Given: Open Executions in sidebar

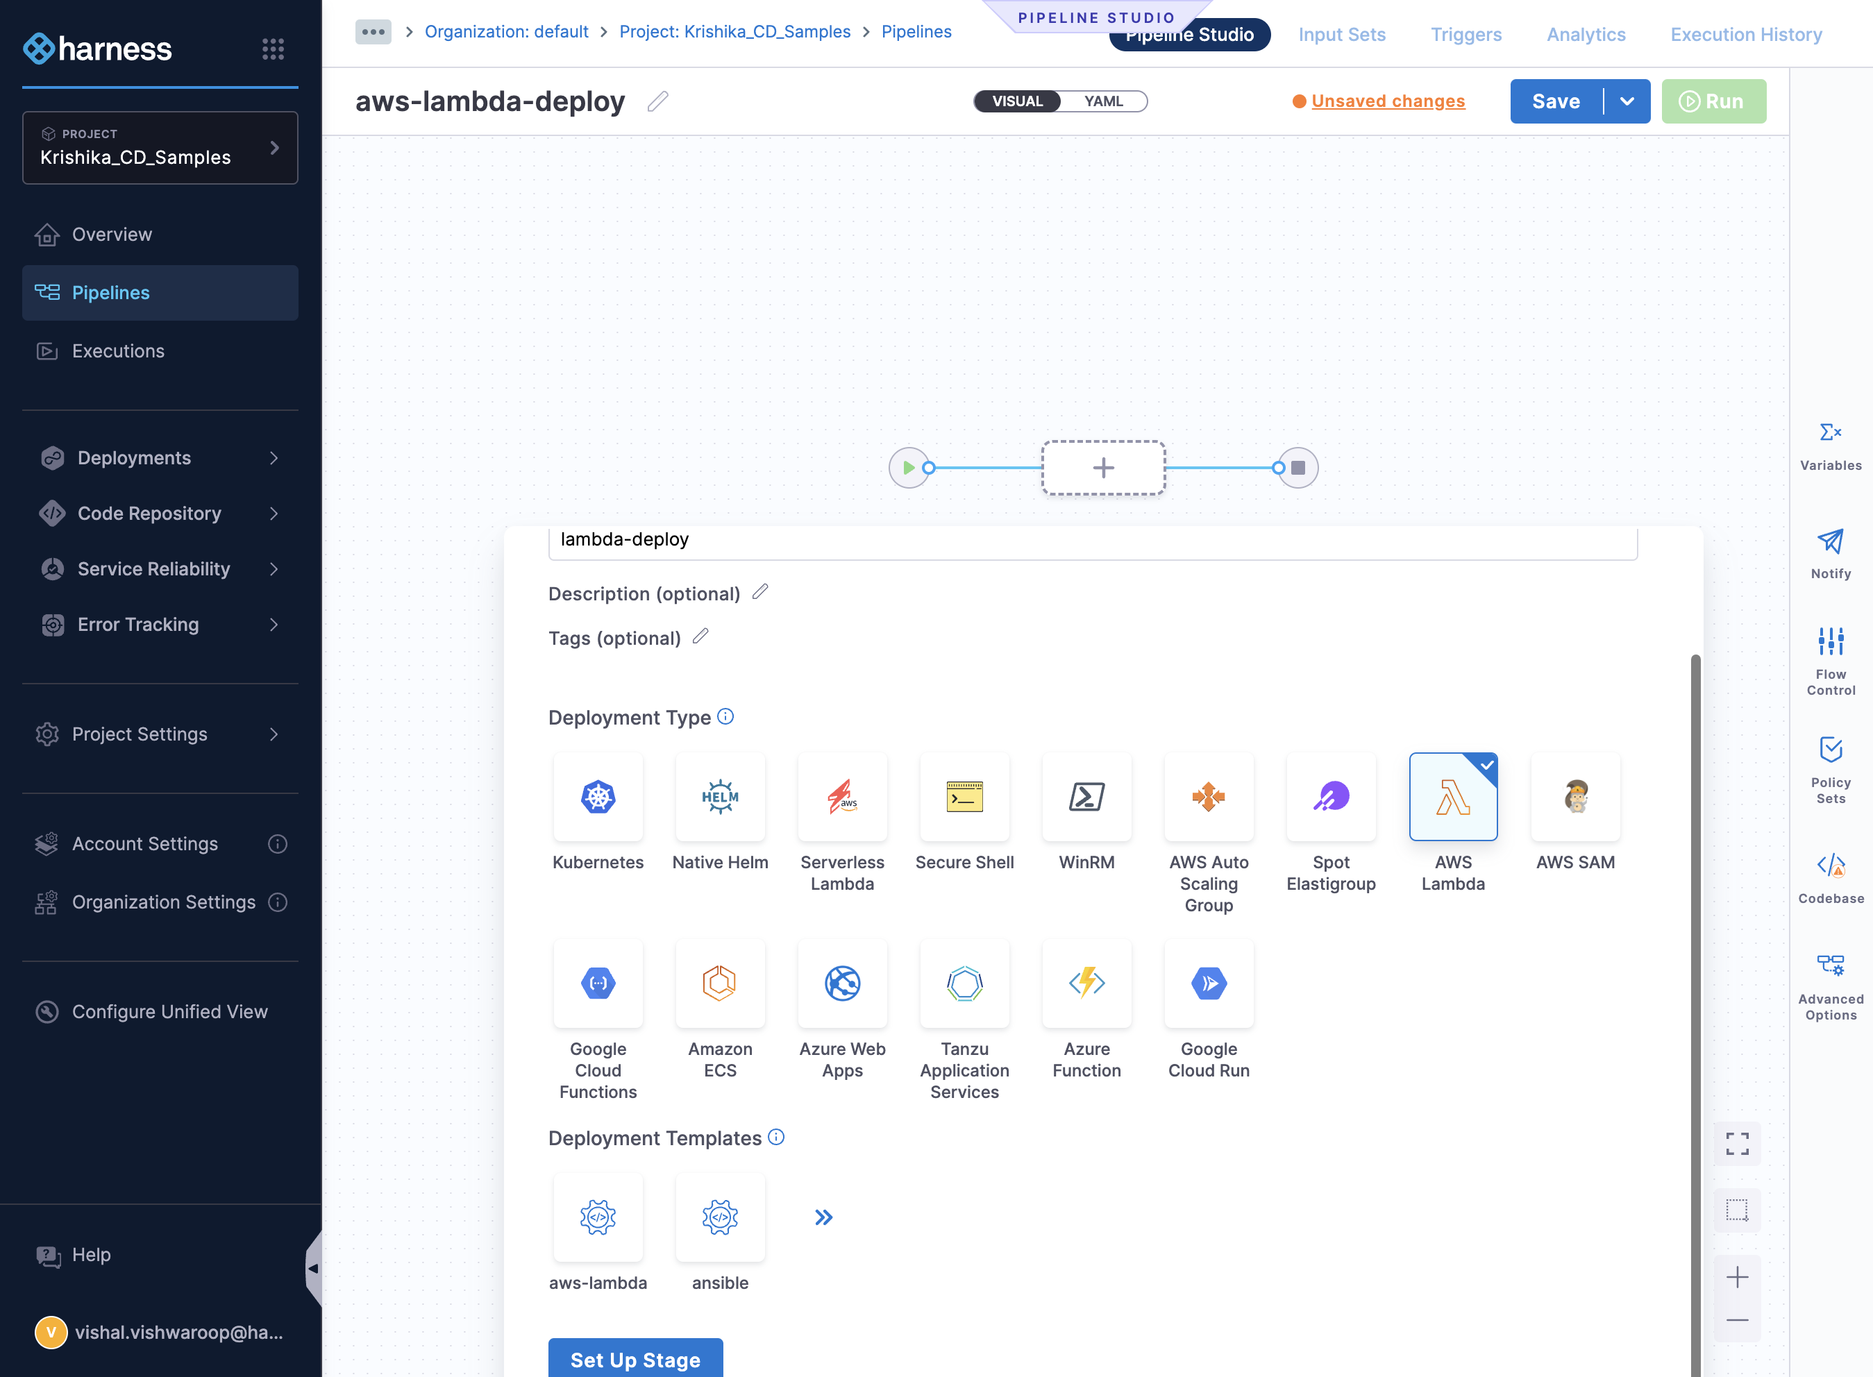Looking at the screenshot, I should (x=160, y=351).
